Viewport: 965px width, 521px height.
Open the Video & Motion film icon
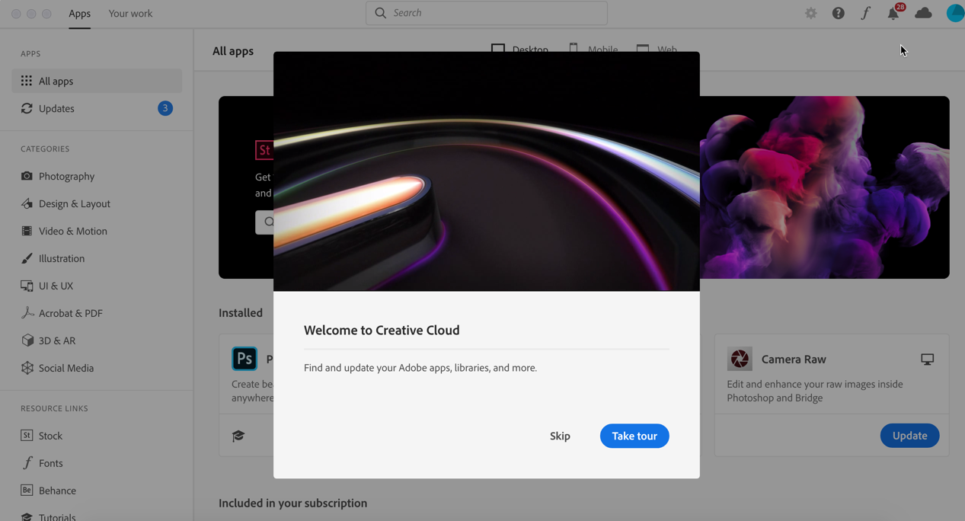(x=27, y=231)
